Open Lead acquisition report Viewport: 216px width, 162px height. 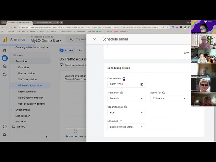tap(27, 91)
